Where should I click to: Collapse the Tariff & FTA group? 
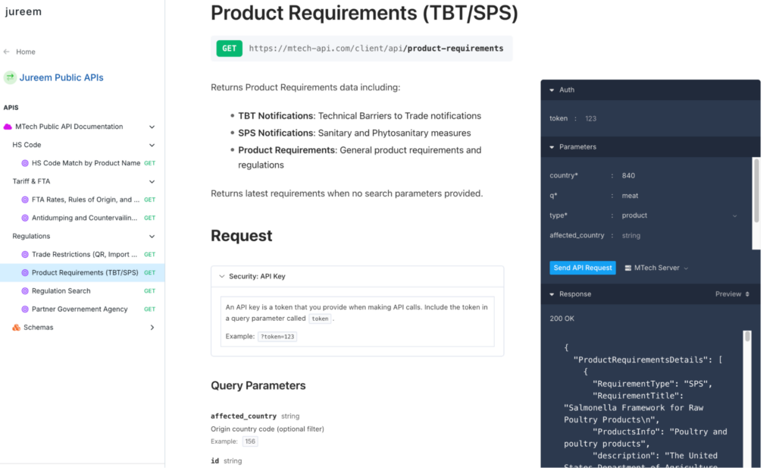coord(152,182)
